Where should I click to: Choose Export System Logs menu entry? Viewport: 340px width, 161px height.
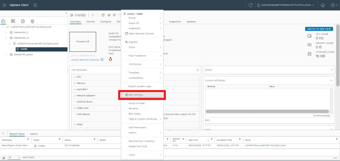142,86
